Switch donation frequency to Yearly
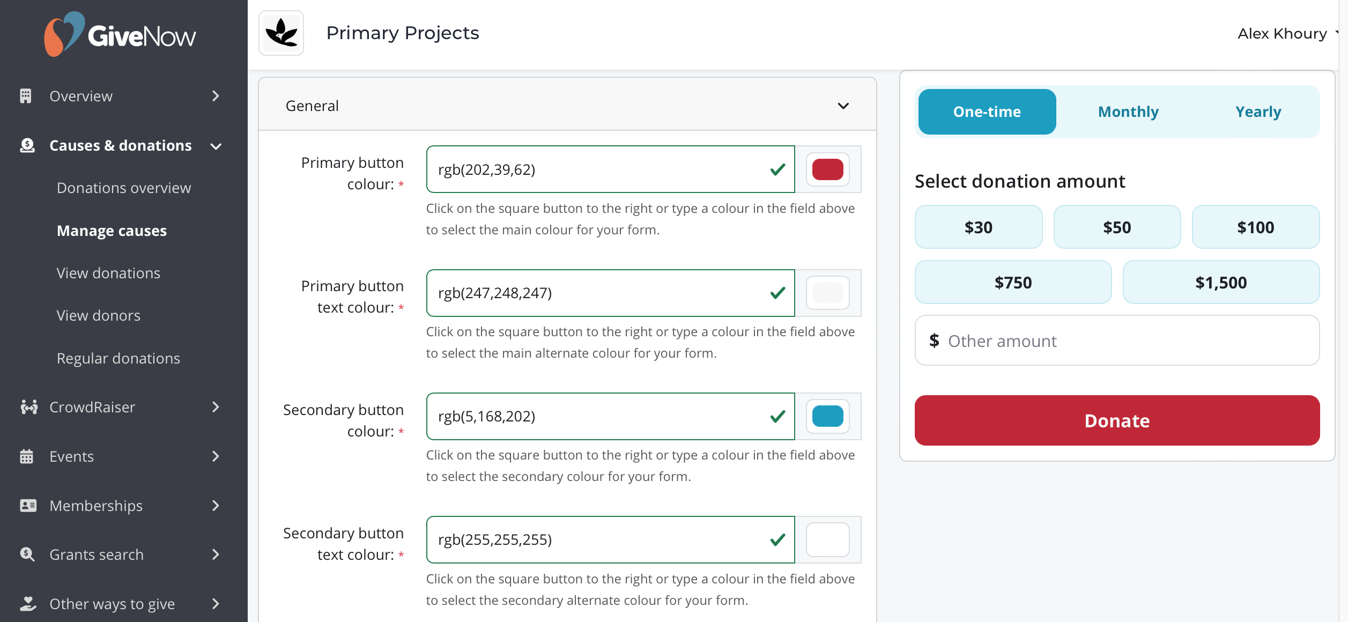This screenshot has height=622, width=1348. 1258,112
